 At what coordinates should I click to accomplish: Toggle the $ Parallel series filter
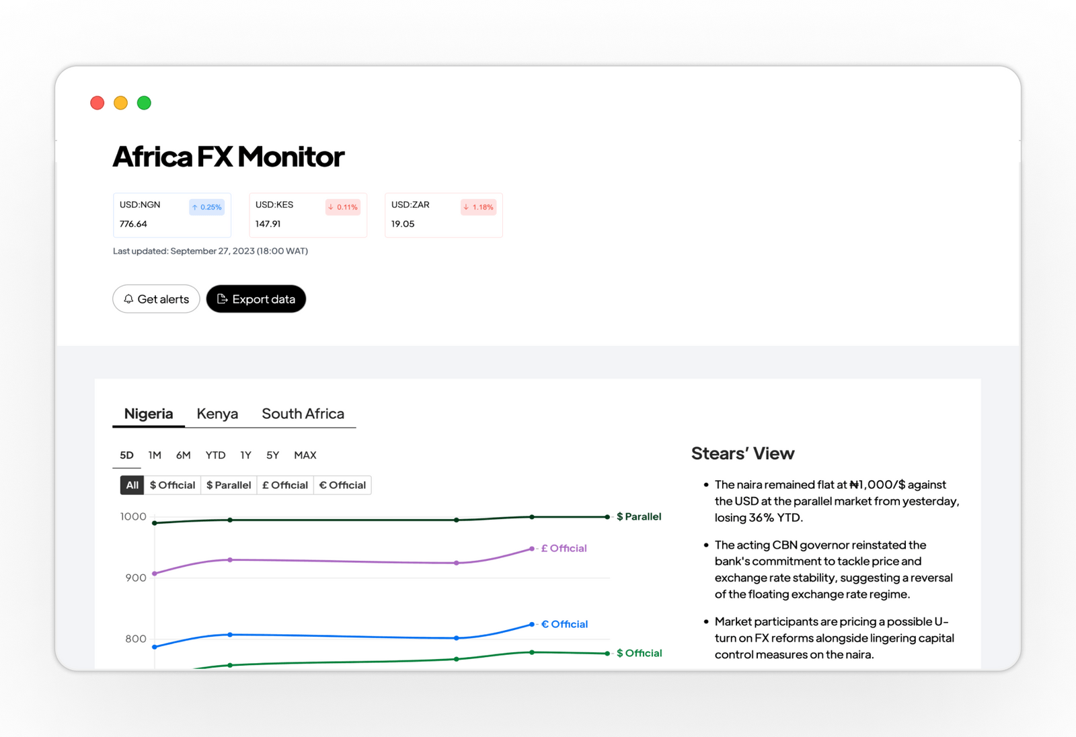pyautogui.click(x=229, y=485)
